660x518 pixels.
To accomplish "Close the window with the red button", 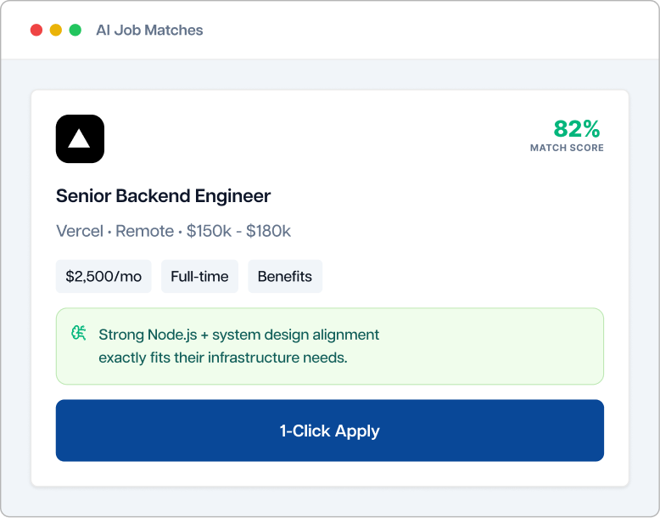I will 36,31.
